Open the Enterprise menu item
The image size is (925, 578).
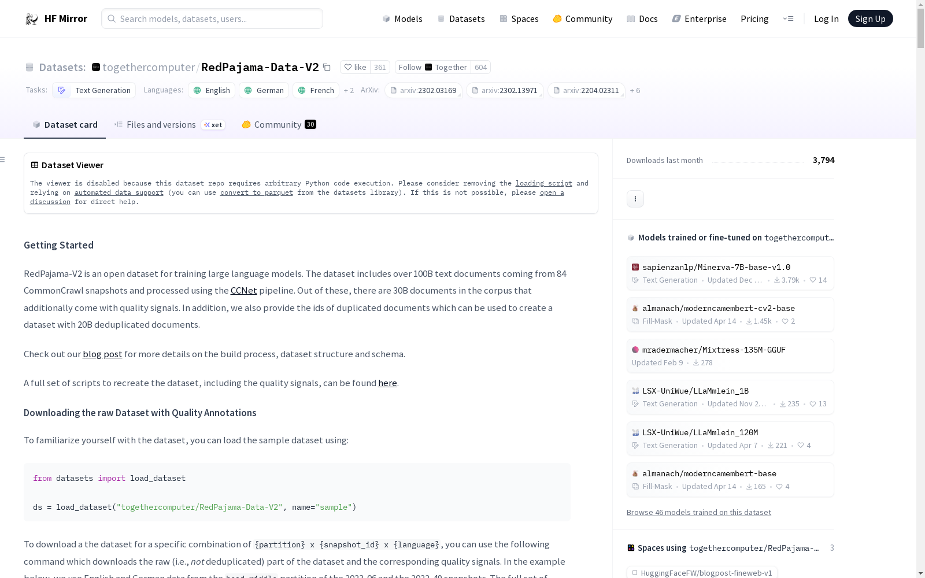(699, 18)
